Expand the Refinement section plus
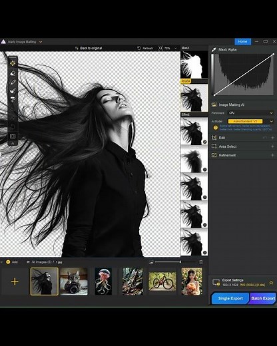277x346 pixels. [x=272, y=155]
